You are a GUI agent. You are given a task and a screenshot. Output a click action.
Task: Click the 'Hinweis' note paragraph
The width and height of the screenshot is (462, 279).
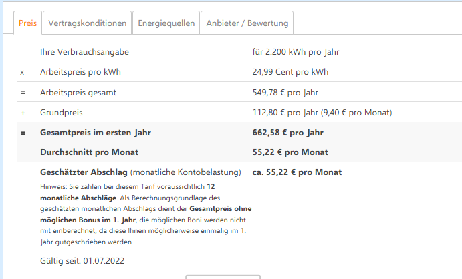[146, 214]
